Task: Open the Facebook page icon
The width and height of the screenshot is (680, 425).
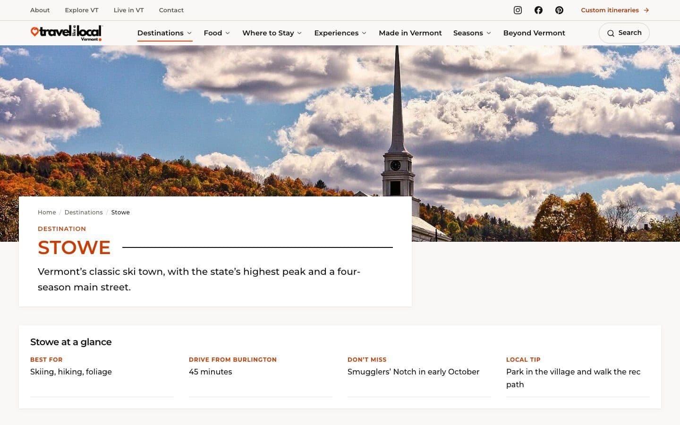Action: pos(538,10)
